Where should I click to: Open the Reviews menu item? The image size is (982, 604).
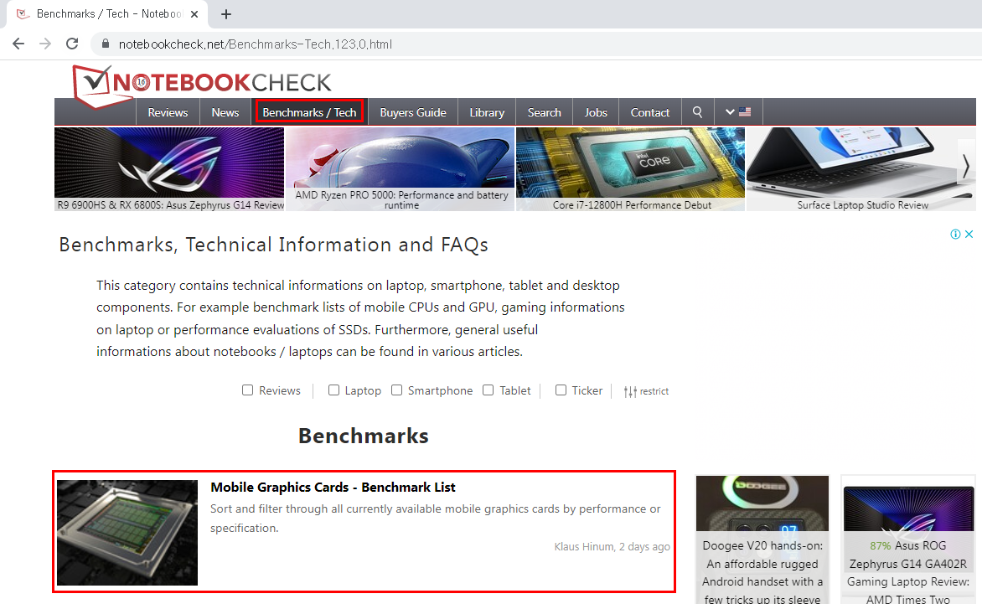click(168, 112)
